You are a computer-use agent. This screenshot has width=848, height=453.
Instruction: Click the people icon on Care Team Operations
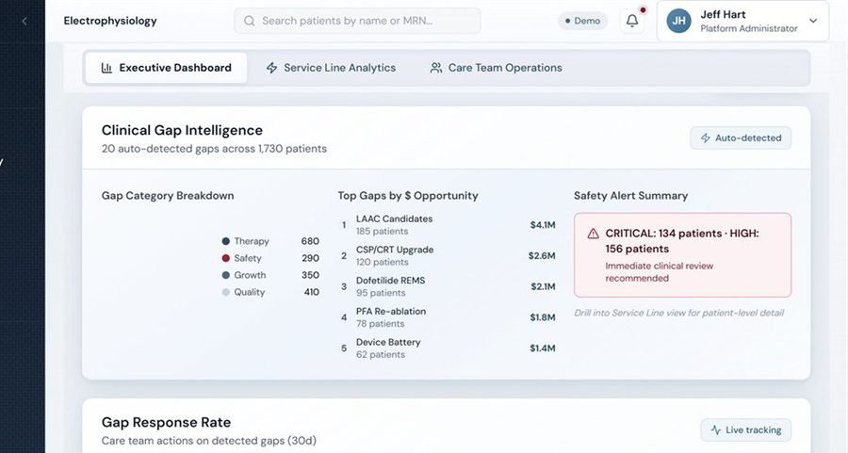pyautogui.click(x=436, y=68)
